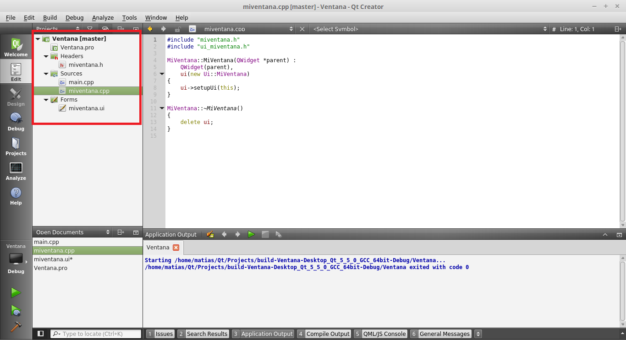Screen dimensions: 626x340
Task: Open the Issues pane
Action: [160, 334]
